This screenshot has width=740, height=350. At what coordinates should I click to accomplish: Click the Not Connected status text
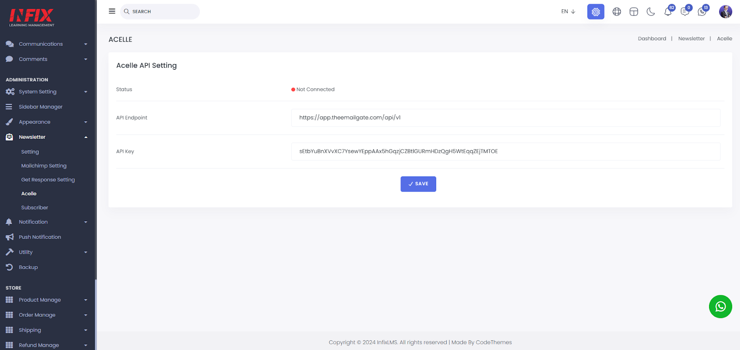tap(315, 89)
